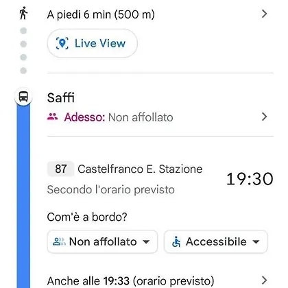The width and height of the screenshot is (288, 288).
Task: Tap the walking person icon
Action: coord(23,13)
